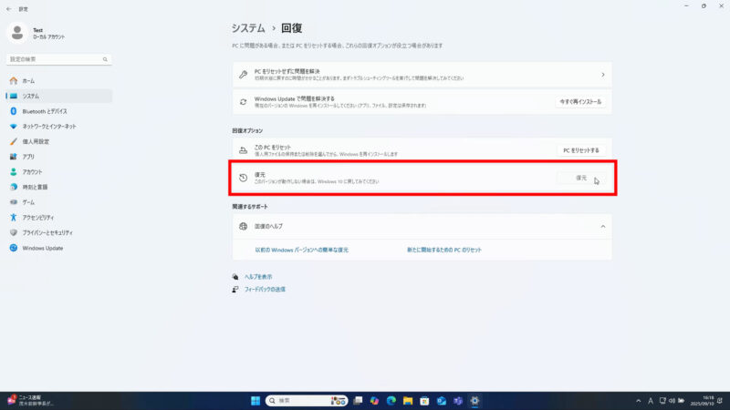Open the Windows Start button on taskbar
730x410 pixels.
coord(255,400)
